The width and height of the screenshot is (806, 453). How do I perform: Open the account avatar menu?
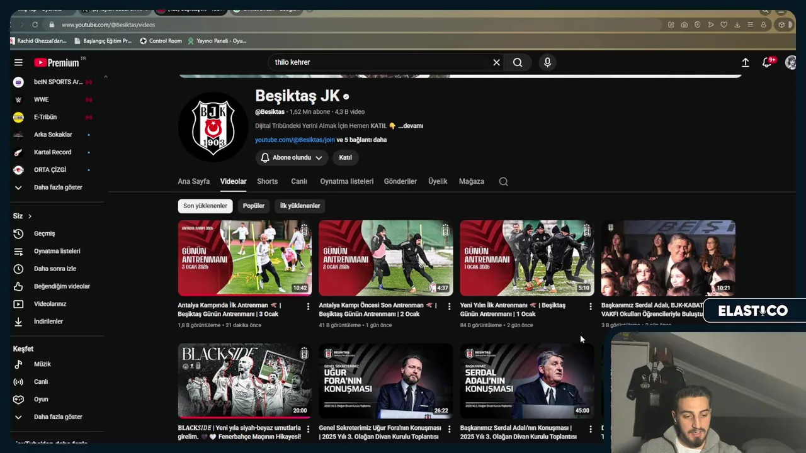(791, 62)
